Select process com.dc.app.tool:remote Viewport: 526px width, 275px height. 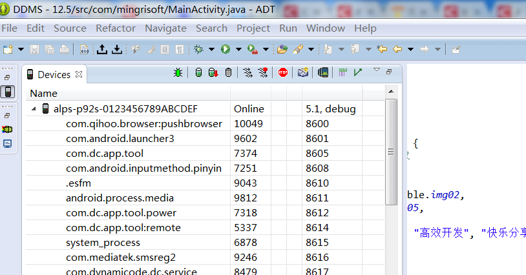(x=123, y=227)
